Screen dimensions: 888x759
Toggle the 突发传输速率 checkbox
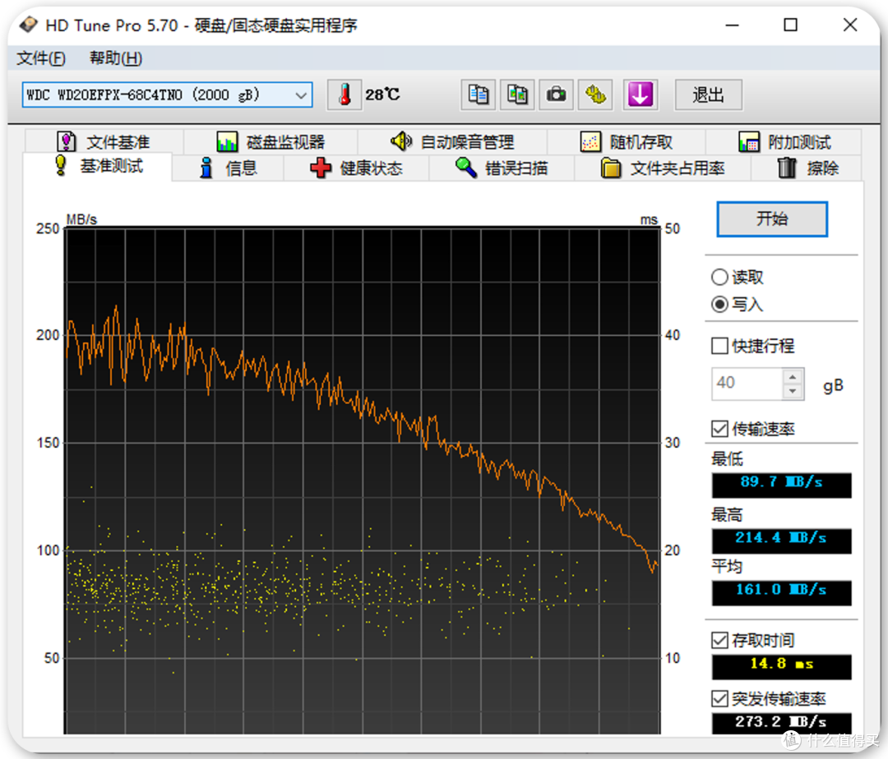[719, 699]
